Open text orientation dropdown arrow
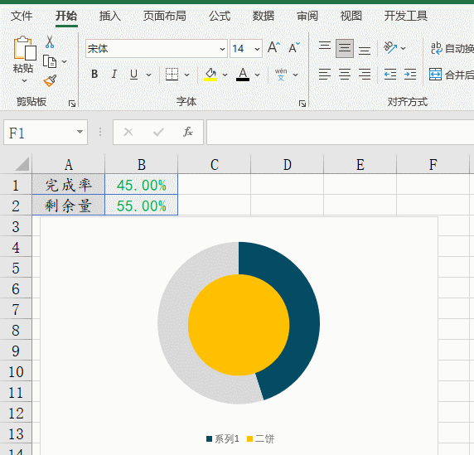The height and width of the screenshot is (455, 474). coord(403,48)
